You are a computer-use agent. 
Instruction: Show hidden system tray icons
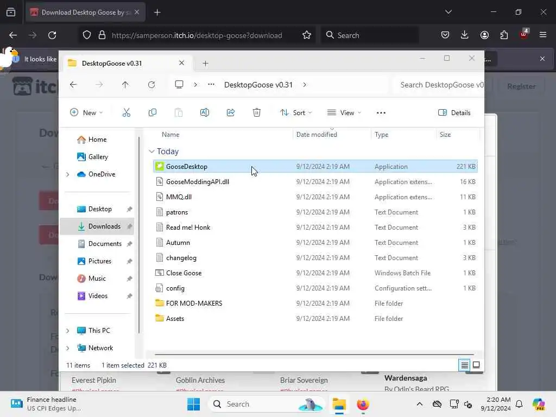click(420, 404)
